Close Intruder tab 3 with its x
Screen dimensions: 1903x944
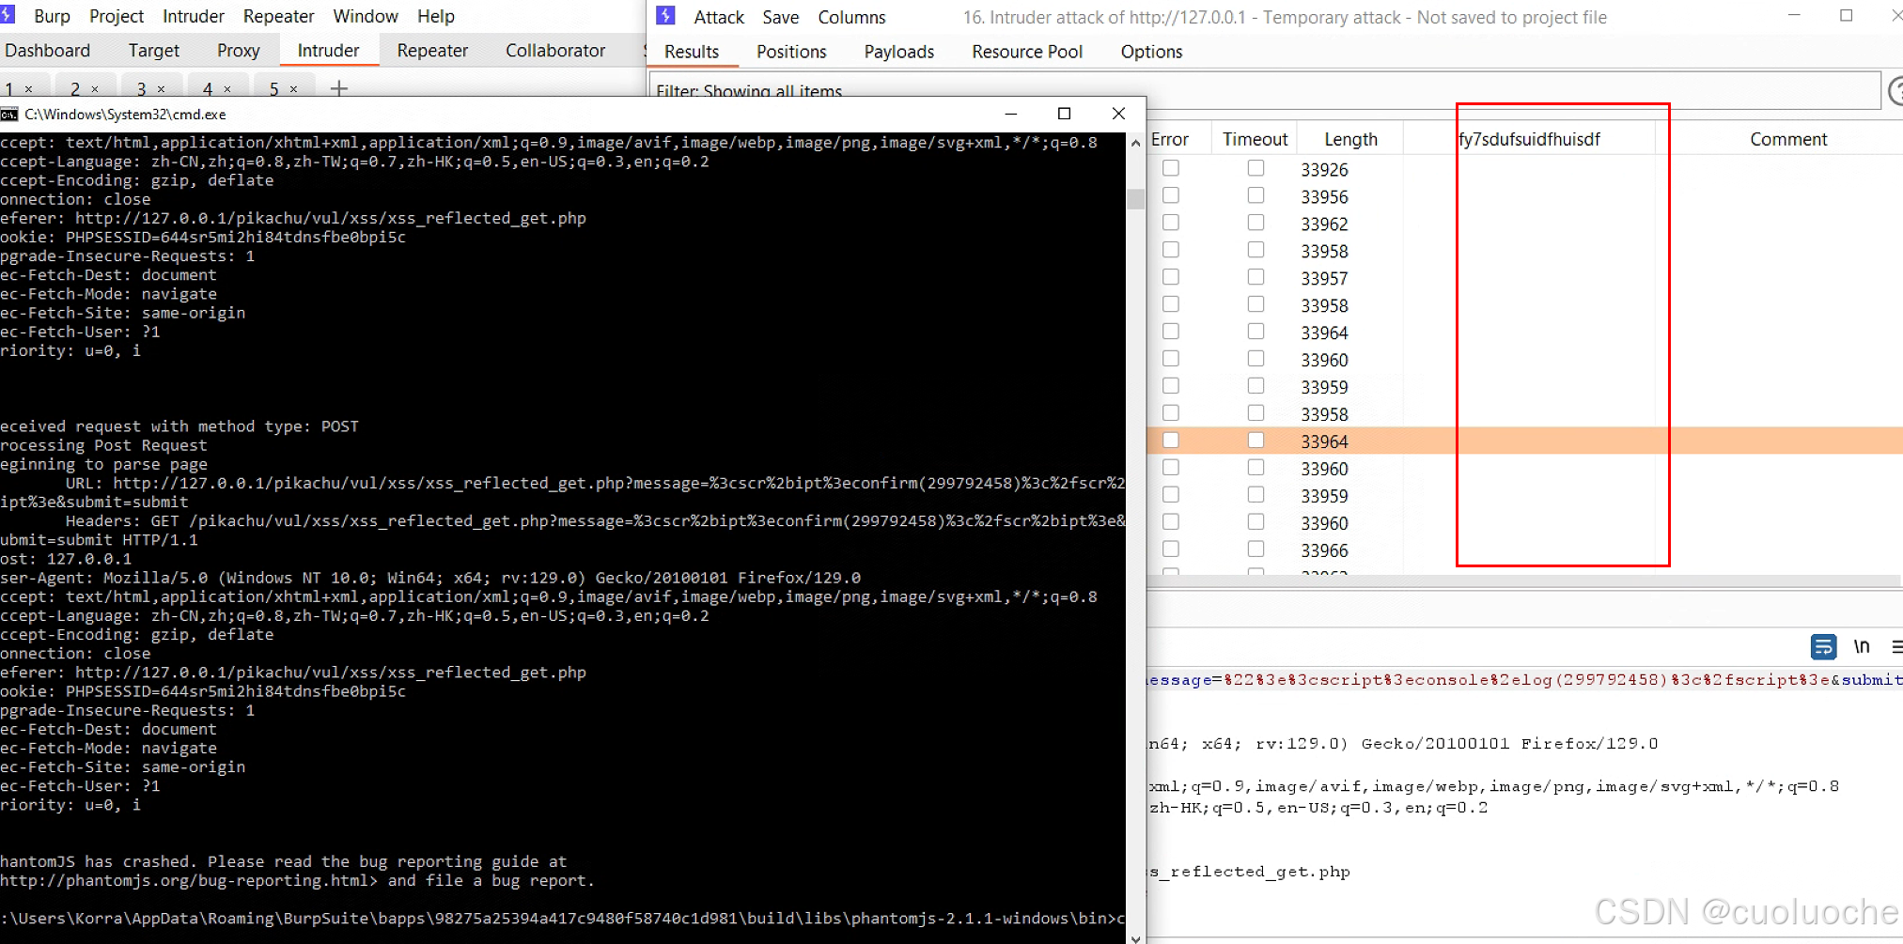(162, 89)
